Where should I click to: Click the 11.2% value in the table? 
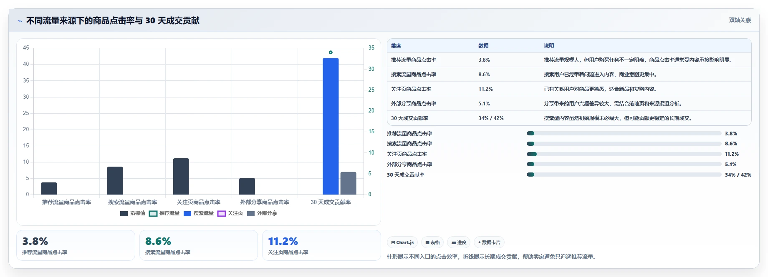(485, 89)
